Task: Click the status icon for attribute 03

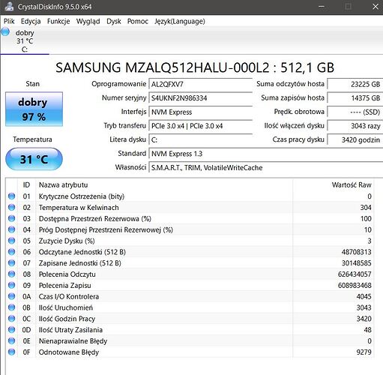Action: click(x=11, y=218)
